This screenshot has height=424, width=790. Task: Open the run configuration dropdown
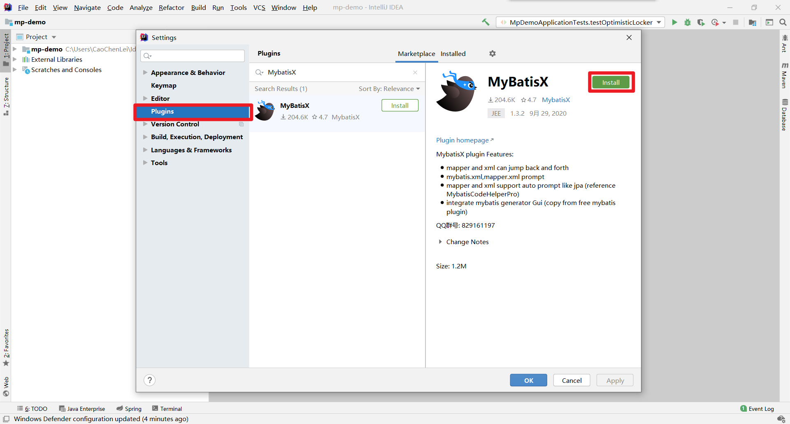click(x=580, y=22)
